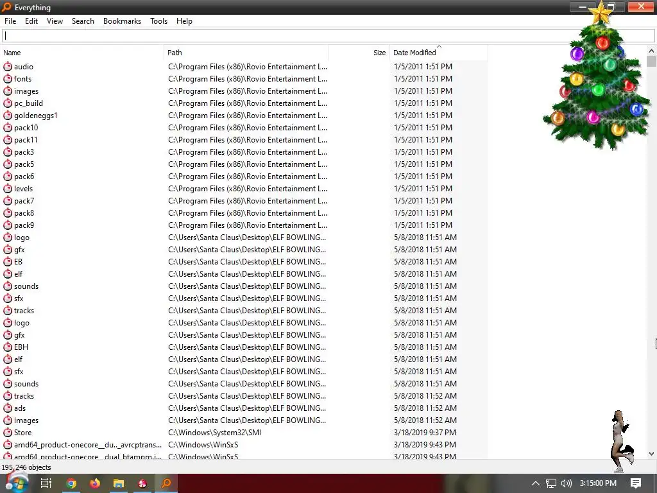Select the goldeneggs1 row name
Image resolution: width=657 pixels, height=493 pixels.
pos(36,116)
